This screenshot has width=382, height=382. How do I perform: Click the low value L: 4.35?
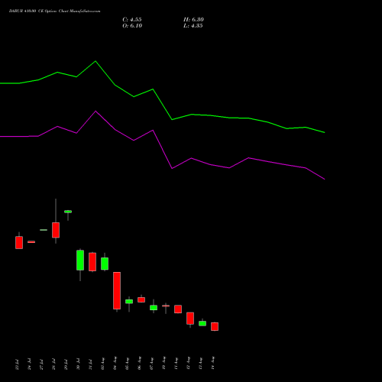tap(193, 26)
